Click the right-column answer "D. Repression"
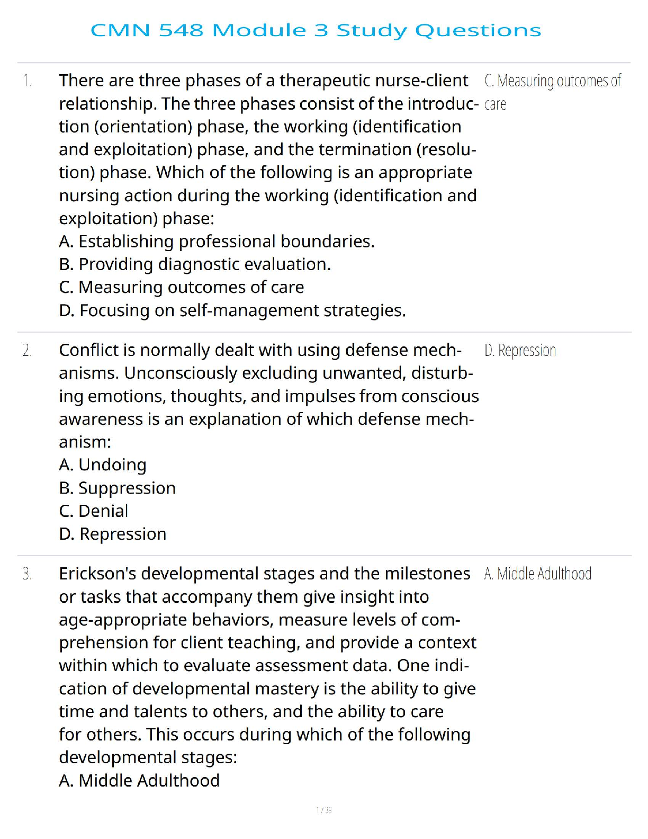Image resolution: width=648 pixels, height=839 pixels. pyautogui.click(x=520, y=351)
